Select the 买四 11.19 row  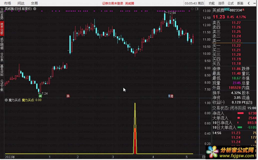coord(234,59)
